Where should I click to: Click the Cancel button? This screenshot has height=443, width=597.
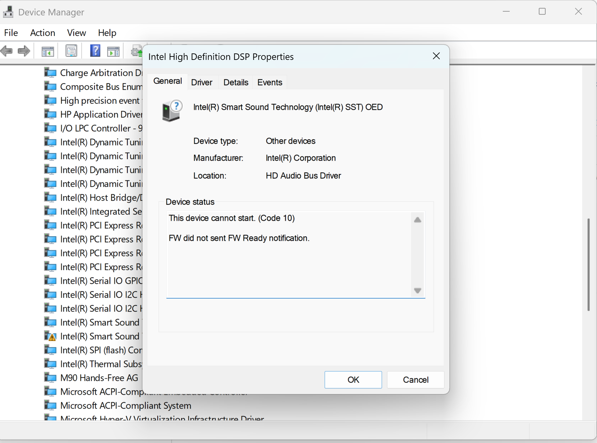click(x=415, y=380)
